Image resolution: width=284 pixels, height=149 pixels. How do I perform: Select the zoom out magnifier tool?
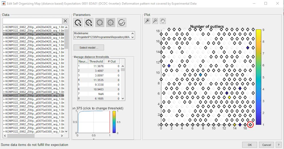(155, 21)
